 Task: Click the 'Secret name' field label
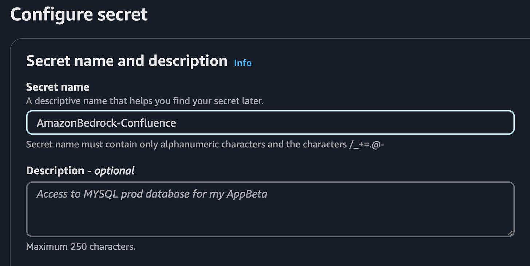(x=58, y=87)
